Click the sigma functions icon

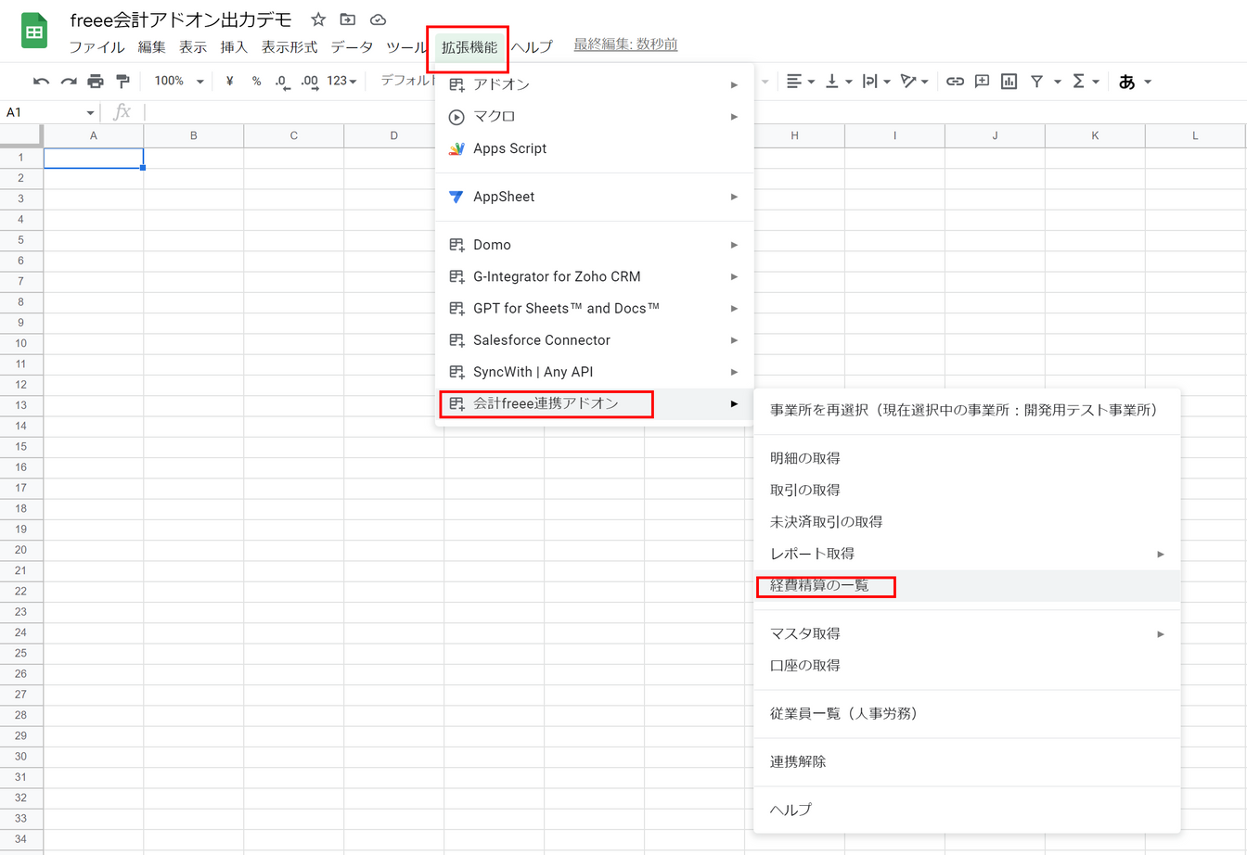(x=1078, y=82)
